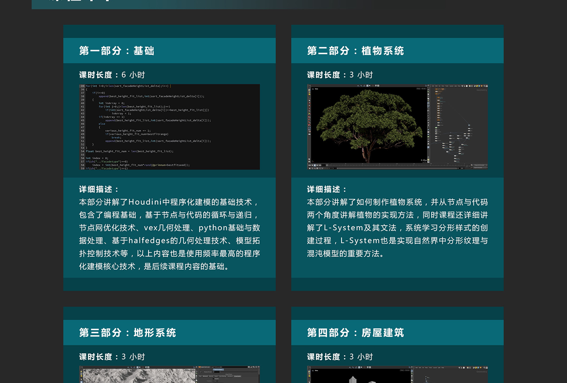Click the 第二部分：植物系统 section heading
567x383 pixels.
click(x=355, y=51)
